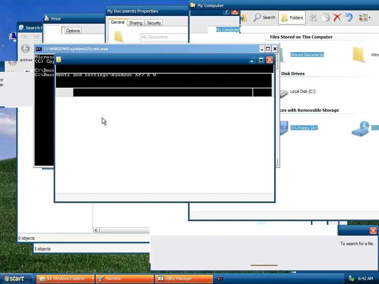This screenshot has height=284, width=379.
Task: Expand the Views dropdown arrow
Action: (370, 17)
